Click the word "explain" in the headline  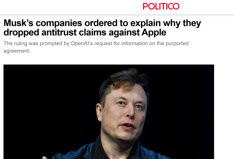click(x=145, y=23)
